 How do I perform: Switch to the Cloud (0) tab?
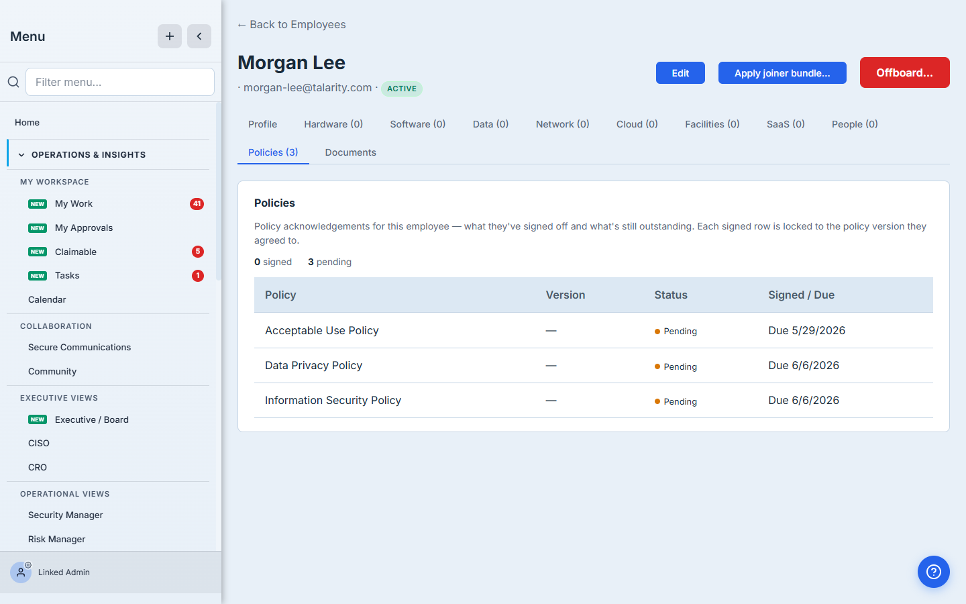click(637, 124)
